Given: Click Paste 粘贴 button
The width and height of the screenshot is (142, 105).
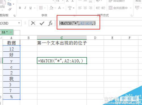Looking at the screenshot, I should point(2,7).
